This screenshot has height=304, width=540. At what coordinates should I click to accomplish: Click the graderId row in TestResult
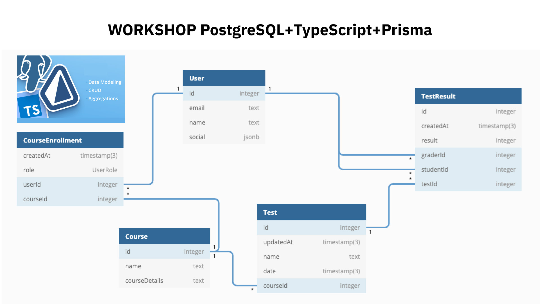[468, 155]
